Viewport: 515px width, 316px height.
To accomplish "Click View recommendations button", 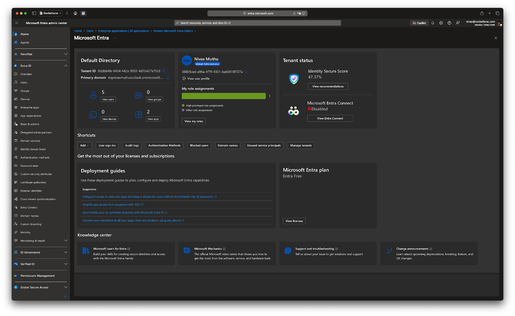I will pyautogui.click(x=328, y=87).
